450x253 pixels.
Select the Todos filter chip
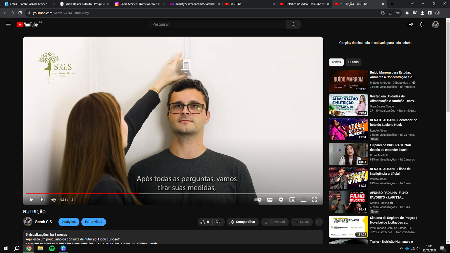pyautogui.click(x=336, y=62)
